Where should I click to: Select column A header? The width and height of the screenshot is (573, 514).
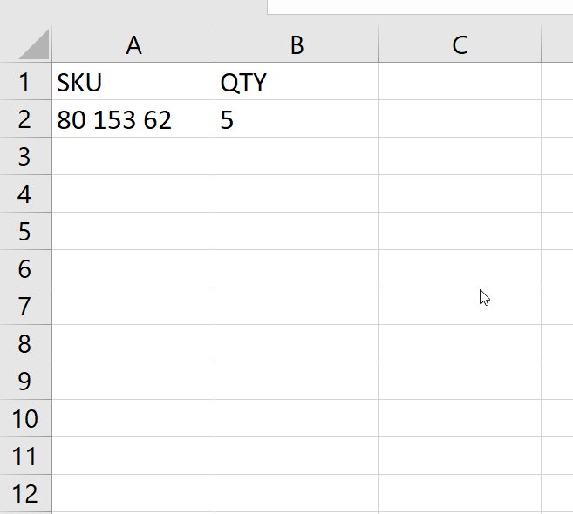(x=133, y=45)
